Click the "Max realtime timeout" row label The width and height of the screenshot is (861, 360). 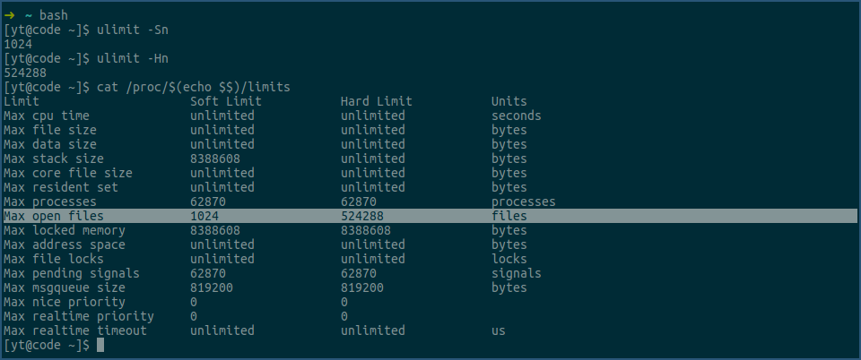[x=75, y=330]
